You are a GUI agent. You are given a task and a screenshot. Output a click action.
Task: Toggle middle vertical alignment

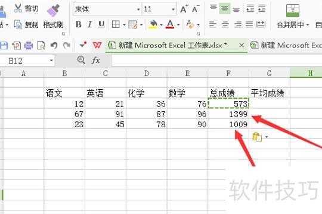225,8
